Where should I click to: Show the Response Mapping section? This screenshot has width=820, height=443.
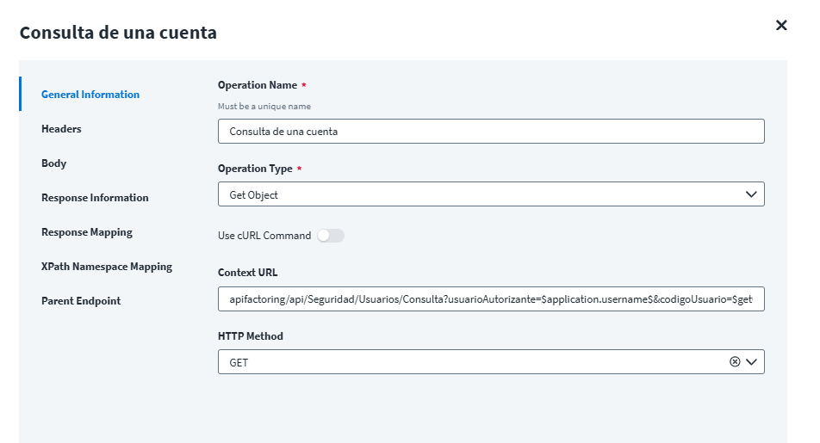click(x=87, y=232)
